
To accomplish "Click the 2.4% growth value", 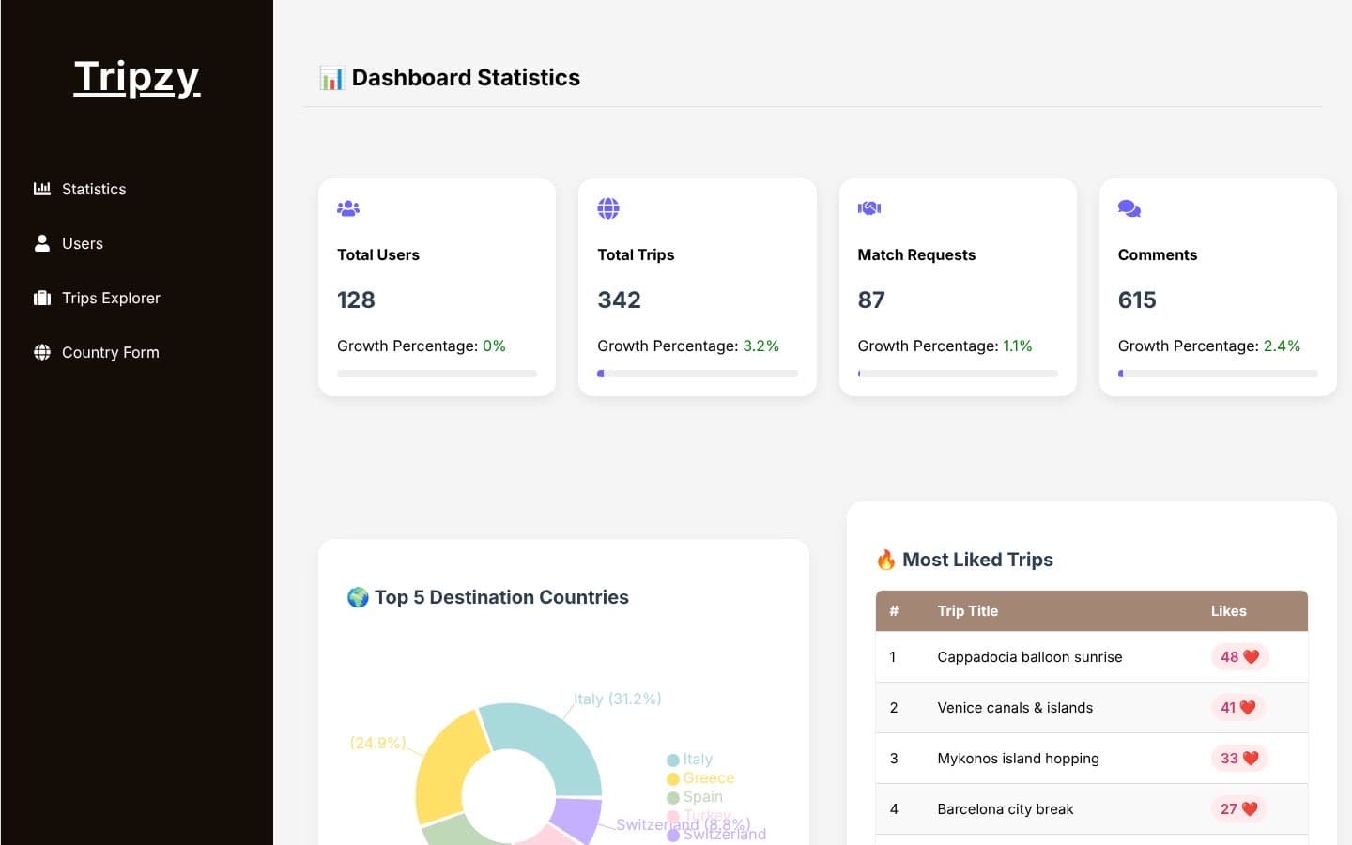I will click(1282, 346).
